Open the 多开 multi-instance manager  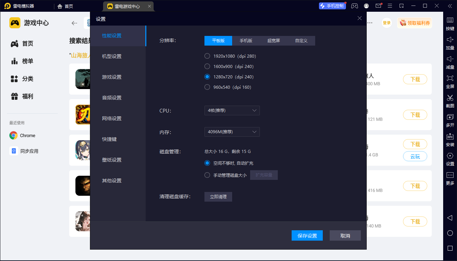[x=450, y=120]
